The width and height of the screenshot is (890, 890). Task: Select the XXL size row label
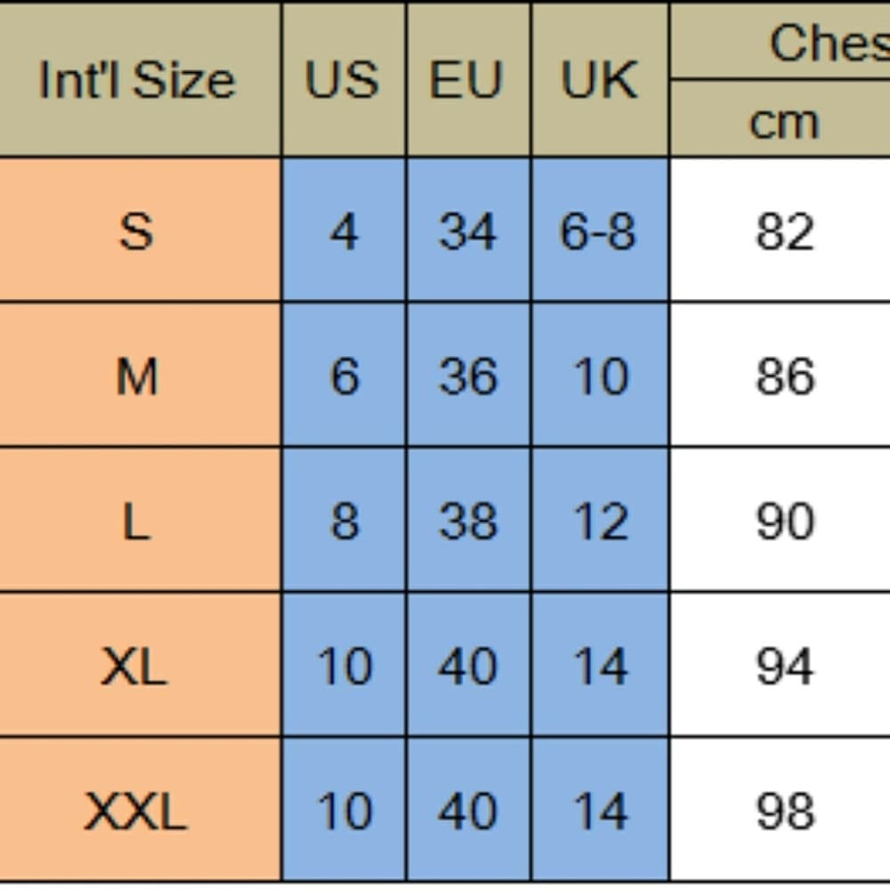point(140,809)
